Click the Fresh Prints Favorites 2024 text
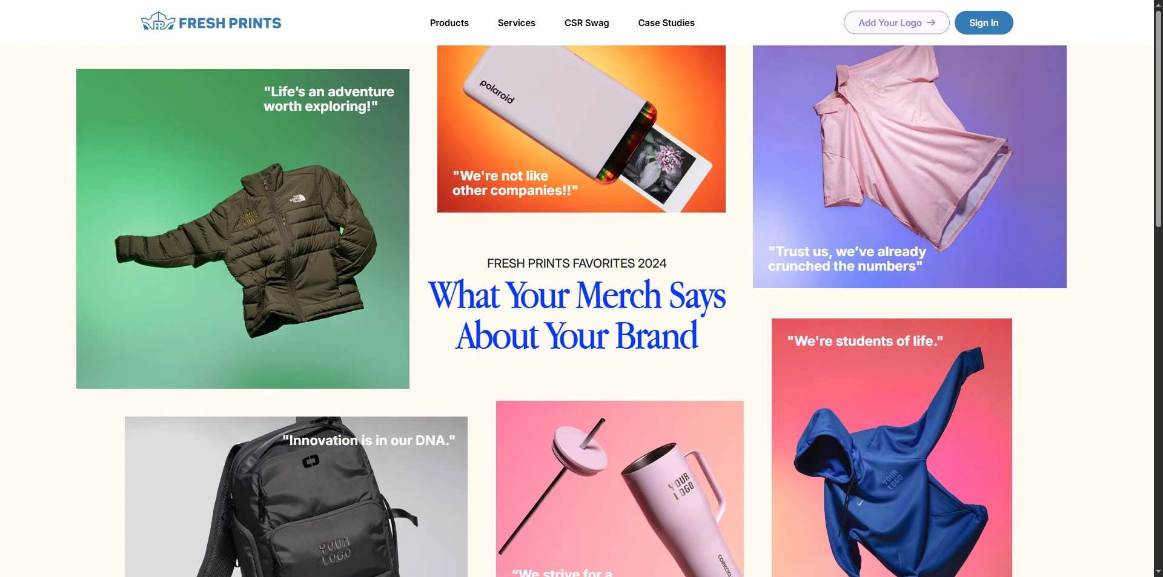This screenshot has width=1163, height=577. [x=577, y=263]
